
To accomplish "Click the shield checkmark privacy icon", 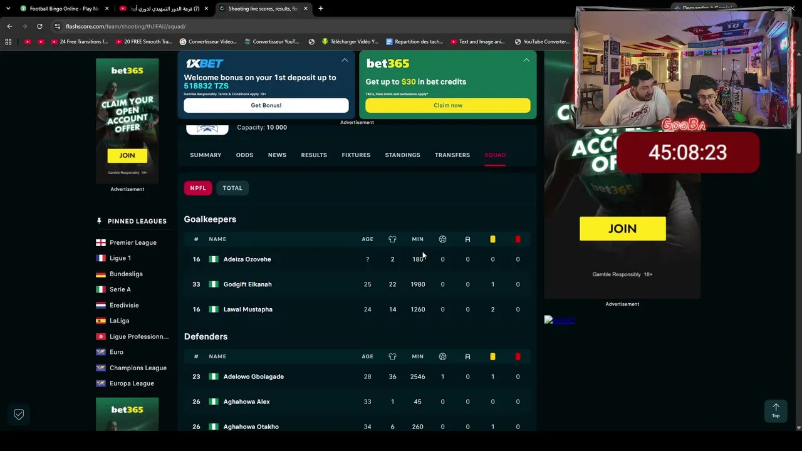I will tap(19, 414).
